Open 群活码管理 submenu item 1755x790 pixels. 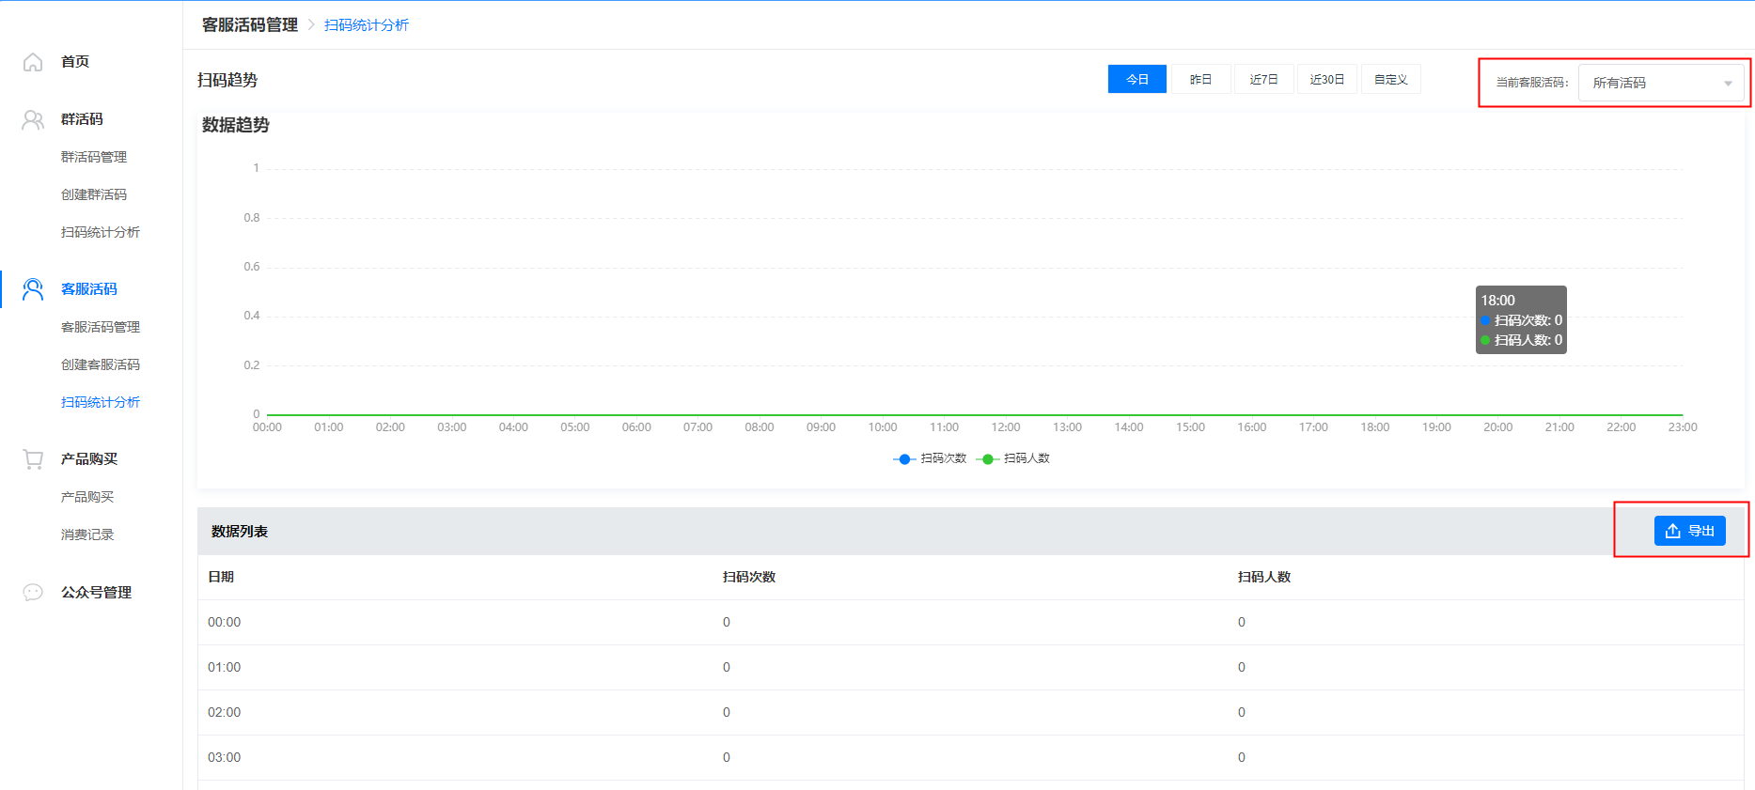pyautogui.click(x=94, y=157)
